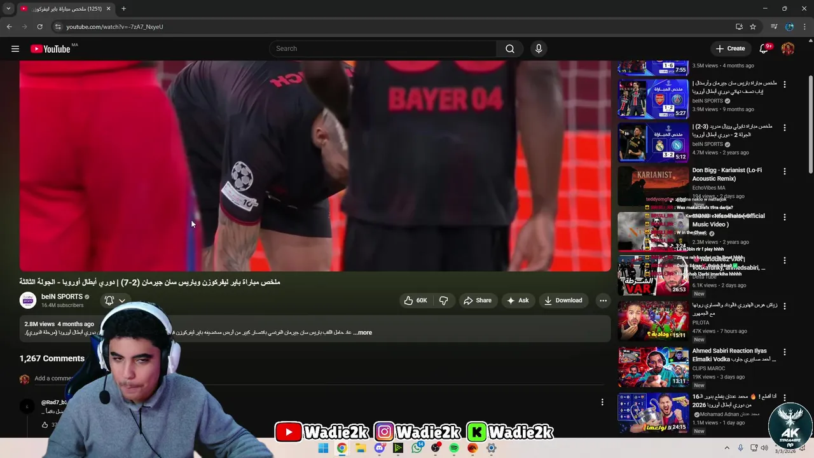Click the YouTube search field
Screen dimensions: 814x458
point(383,48)
